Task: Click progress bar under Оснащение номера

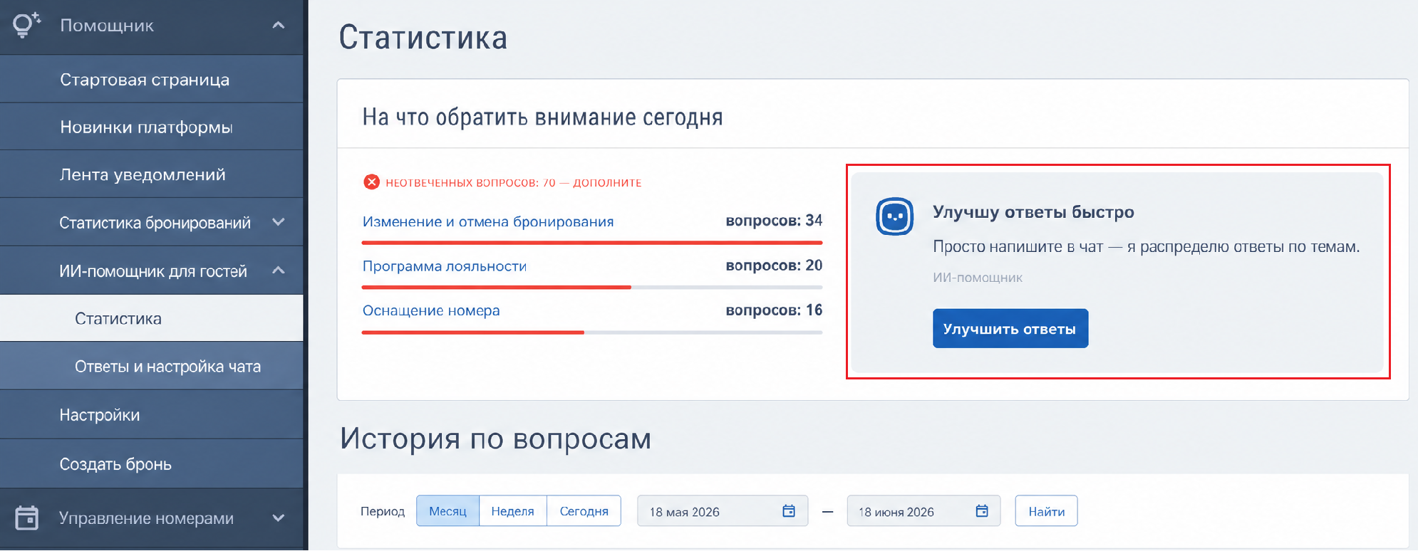Action: [x=592, y=332]
